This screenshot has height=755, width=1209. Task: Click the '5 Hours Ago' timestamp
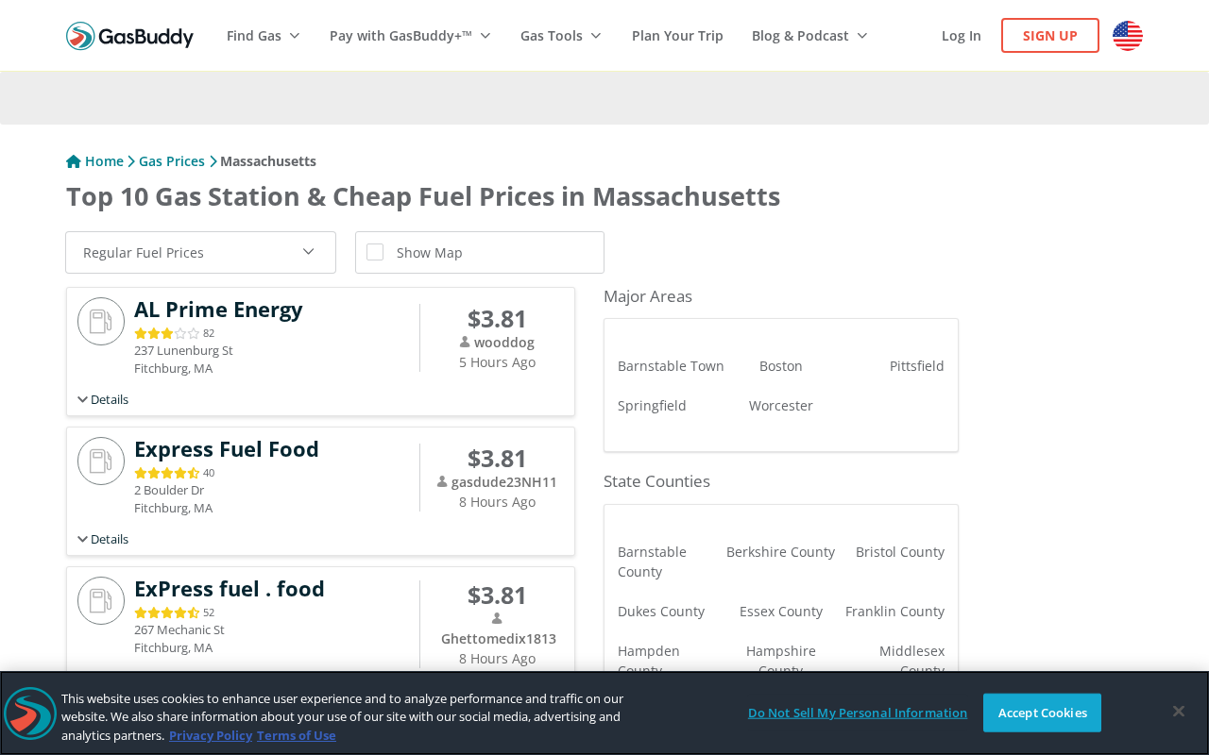[497, 362]
